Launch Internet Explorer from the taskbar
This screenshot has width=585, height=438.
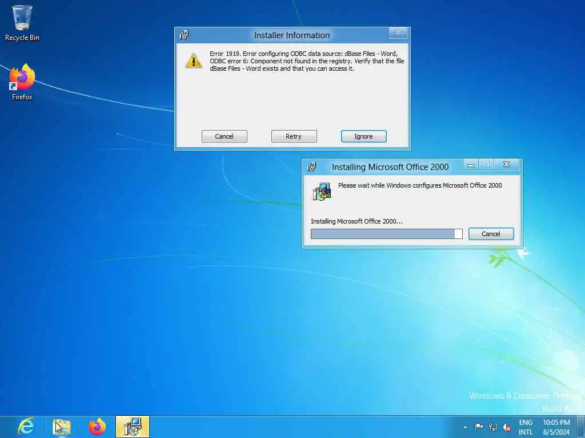pos(26,427)
